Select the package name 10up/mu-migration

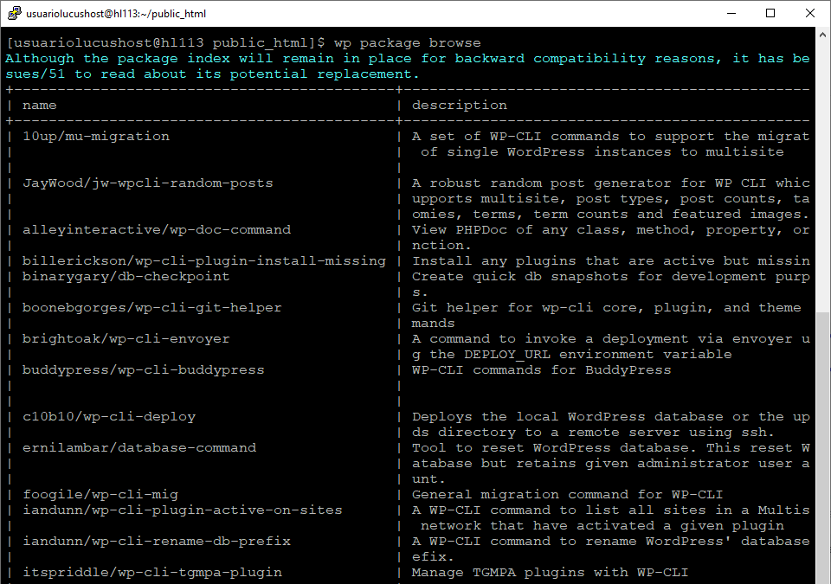[x=96, y=137]
